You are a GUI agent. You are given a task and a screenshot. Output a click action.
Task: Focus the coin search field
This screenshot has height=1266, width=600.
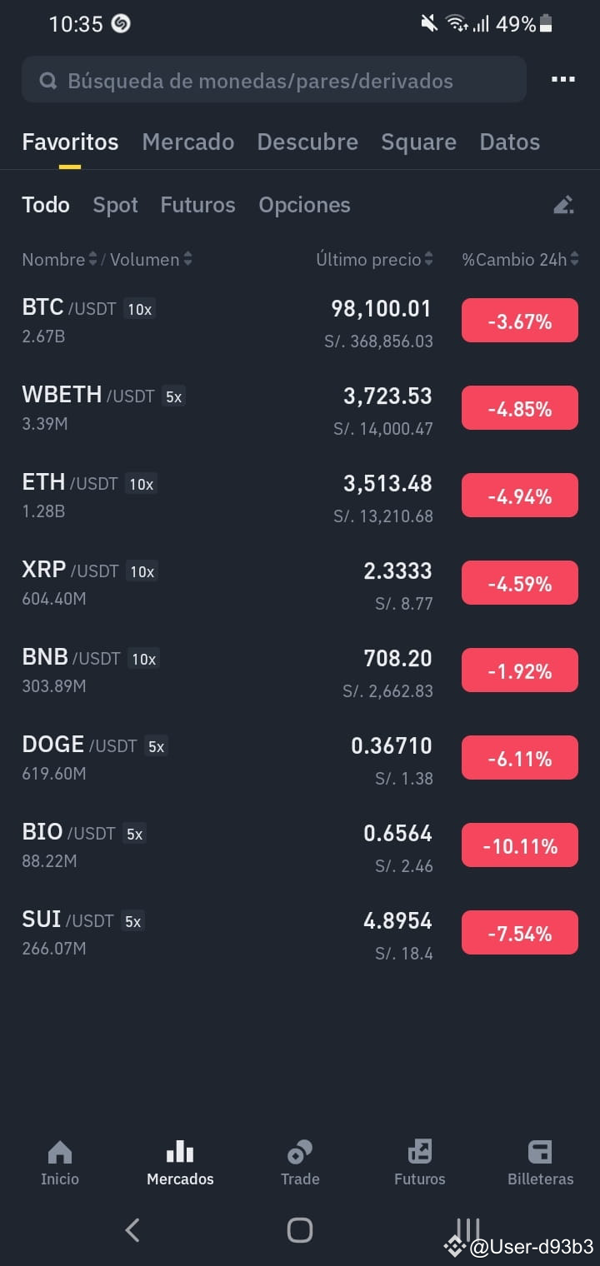coord(274,80)
